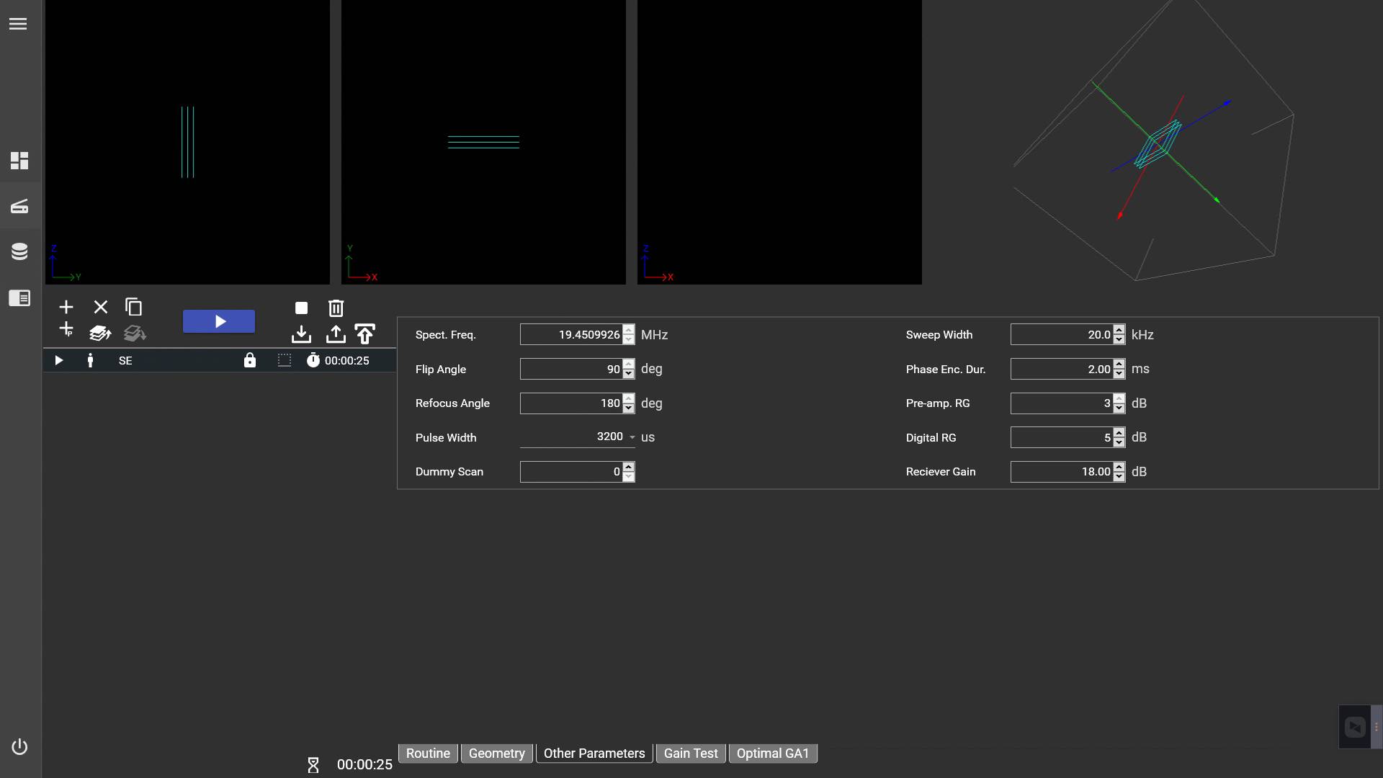Viewport: 1383px width, 778px height.
Task: Increase Flip Angle with up arrow
Action: [629, 365]
